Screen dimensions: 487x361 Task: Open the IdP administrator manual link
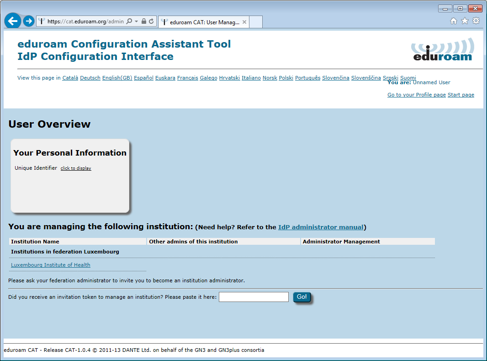321,227
